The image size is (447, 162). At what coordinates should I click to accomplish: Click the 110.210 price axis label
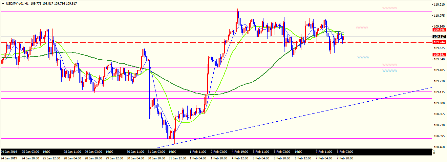point(439,5)
